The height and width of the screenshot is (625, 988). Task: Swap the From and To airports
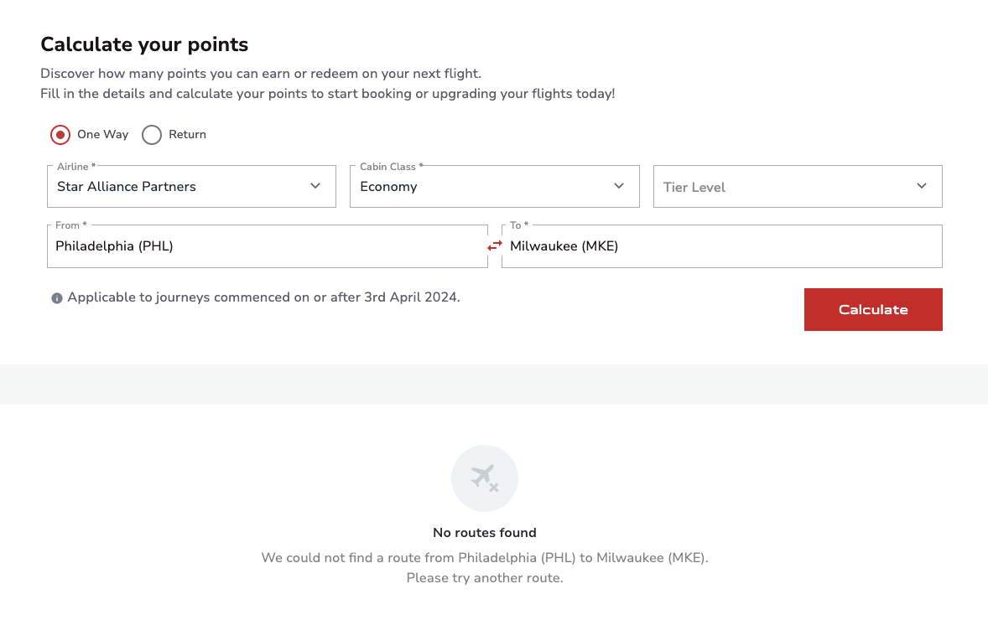tap(495, 245)
